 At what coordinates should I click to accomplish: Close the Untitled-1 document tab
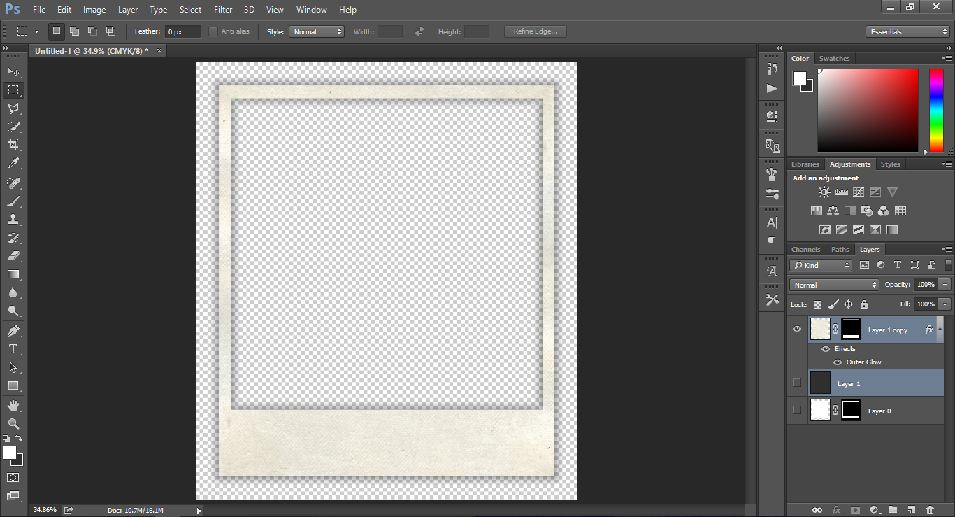(159, 51)
